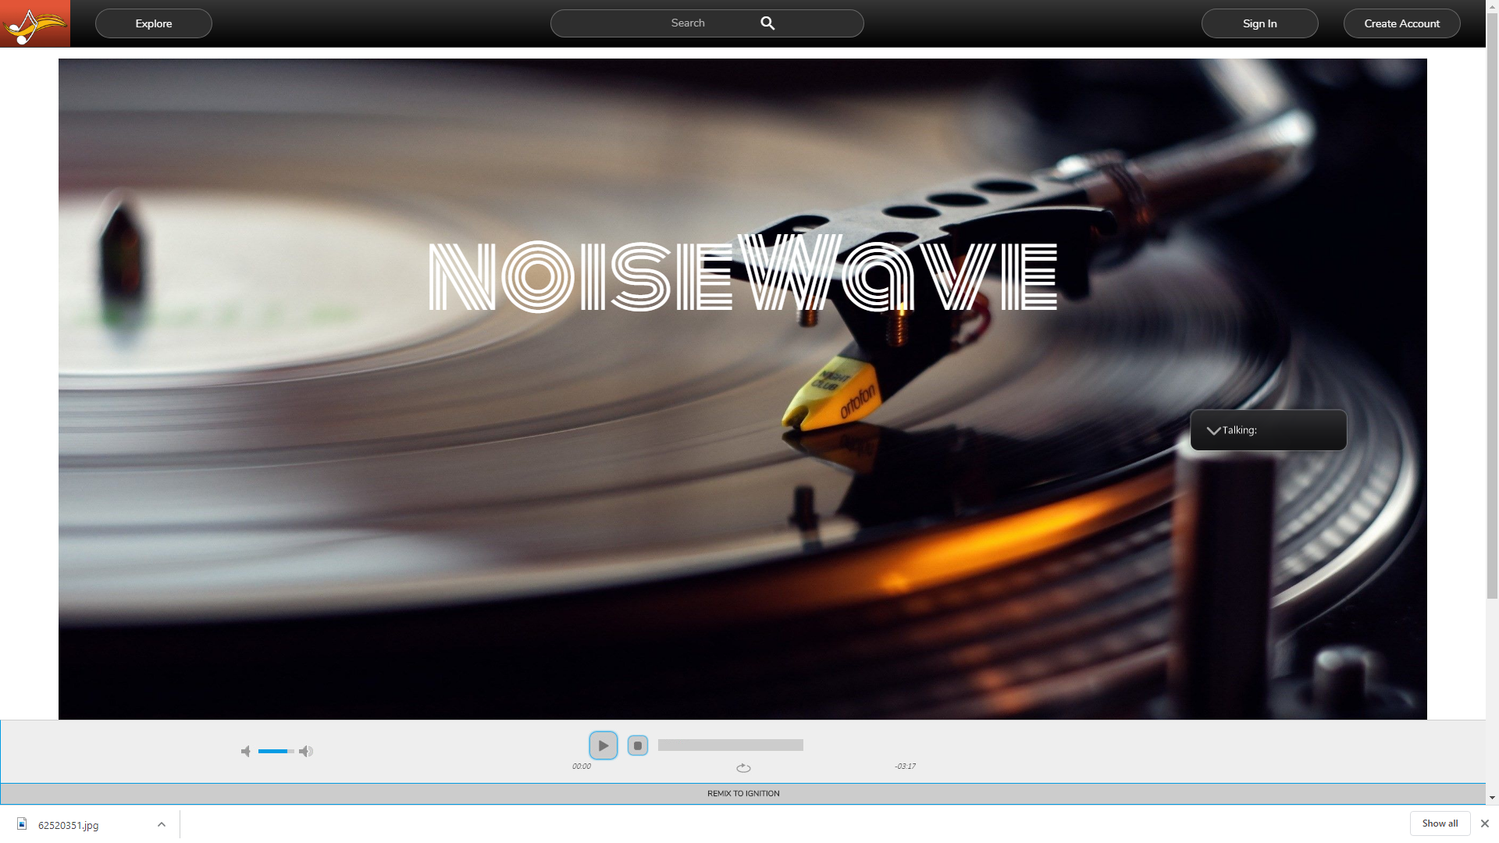
Task: Click the page vertical scrollbar thumb
Action: coord(1492,306)
